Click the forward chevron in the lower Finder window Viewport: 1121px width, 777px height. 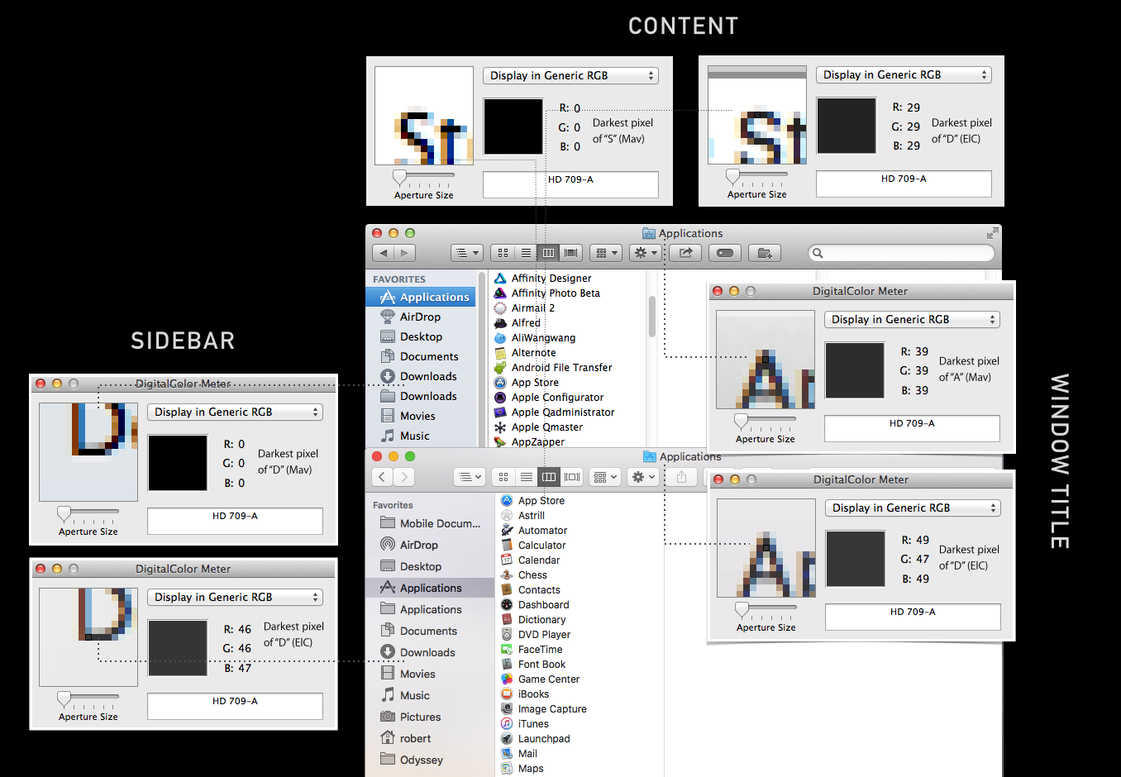(x=403, y=477)
